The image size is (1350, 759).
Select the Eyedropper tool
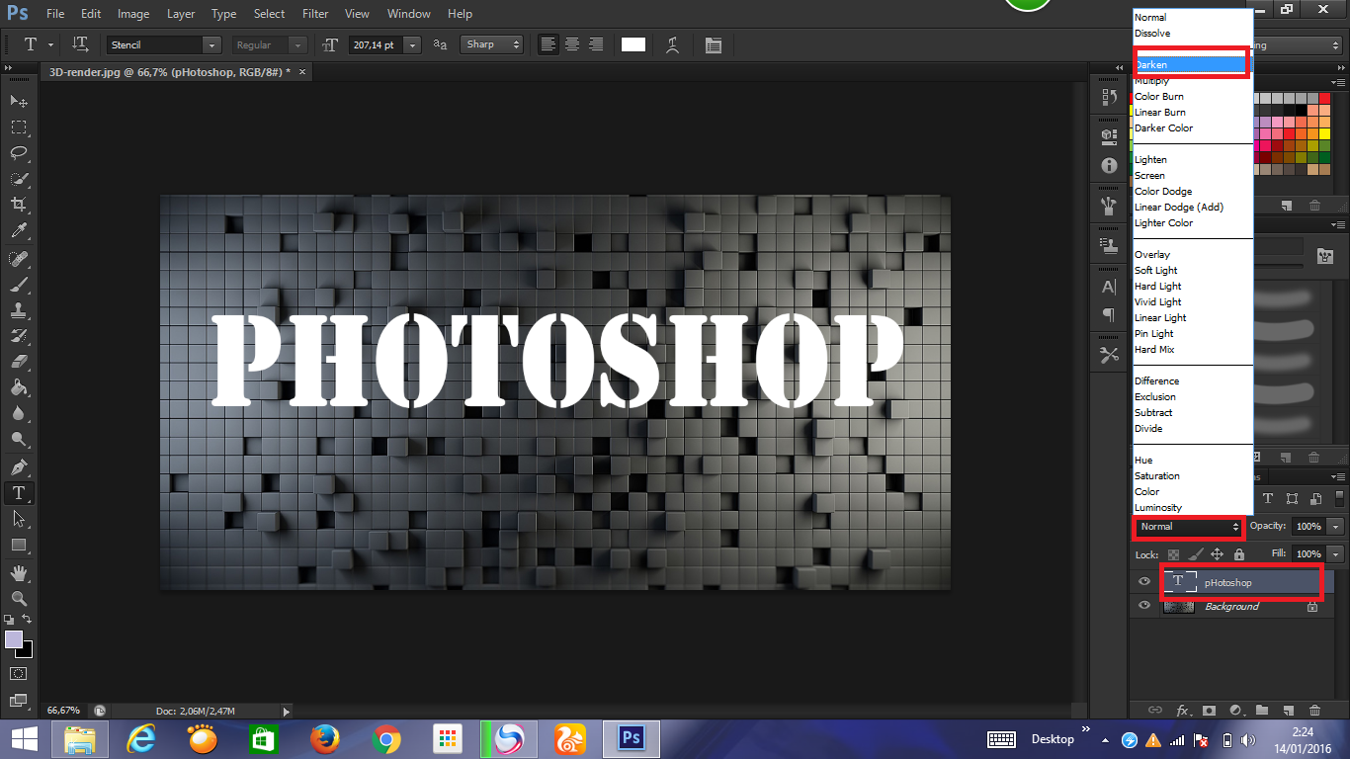19,231
